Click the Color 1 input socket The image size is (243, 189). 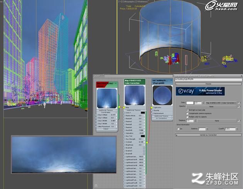[124, 113]
